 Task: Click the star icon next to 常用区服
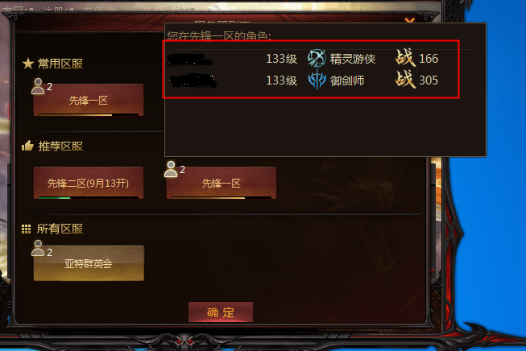(x=28, y=64)
